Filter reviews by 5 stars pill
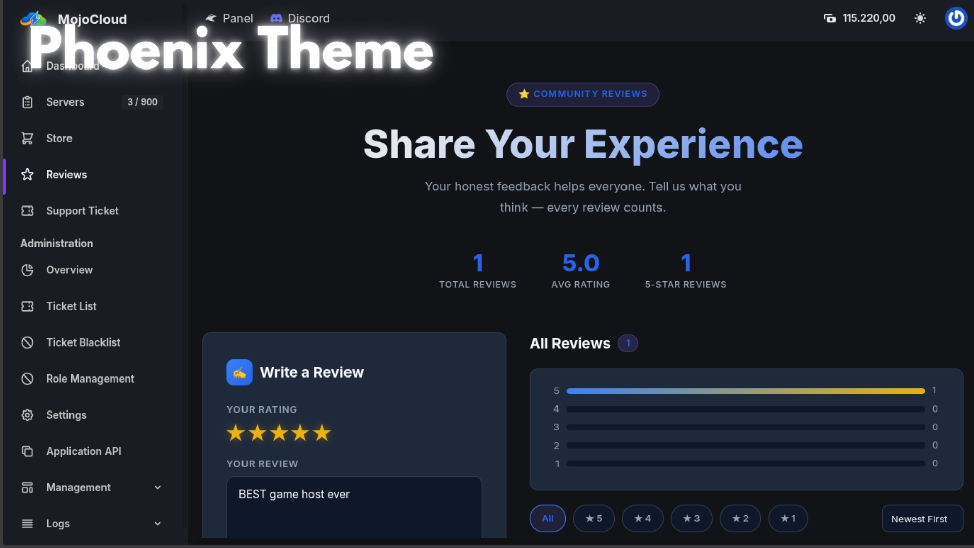The height and width of the screenshot is (548, 974). point(594,519)
